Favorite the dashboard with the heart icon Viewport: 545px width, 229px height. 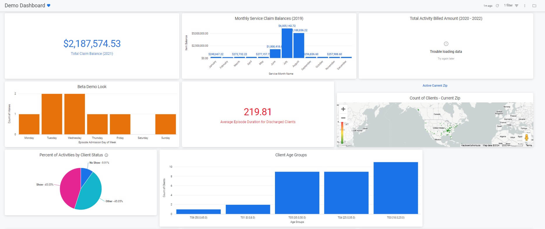click(x=49, y=6)
